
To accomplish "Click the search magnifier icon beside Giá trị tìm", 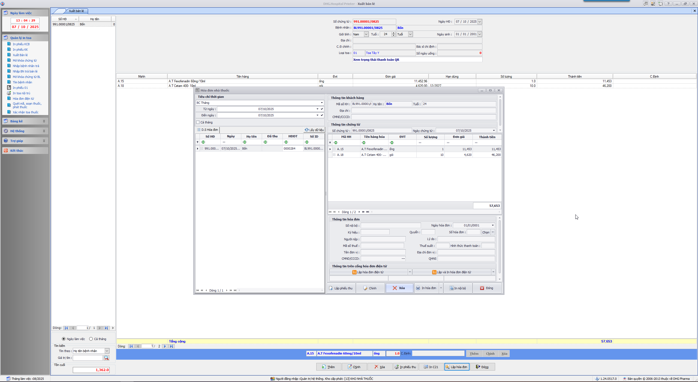I will click(x=106, y=358).
